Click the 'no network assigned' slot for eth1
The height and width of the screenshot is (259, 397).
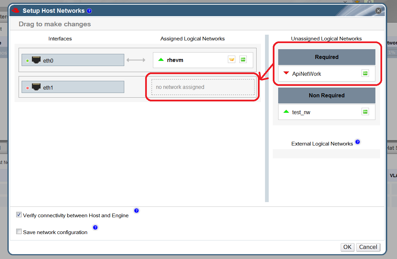[203, 87]
